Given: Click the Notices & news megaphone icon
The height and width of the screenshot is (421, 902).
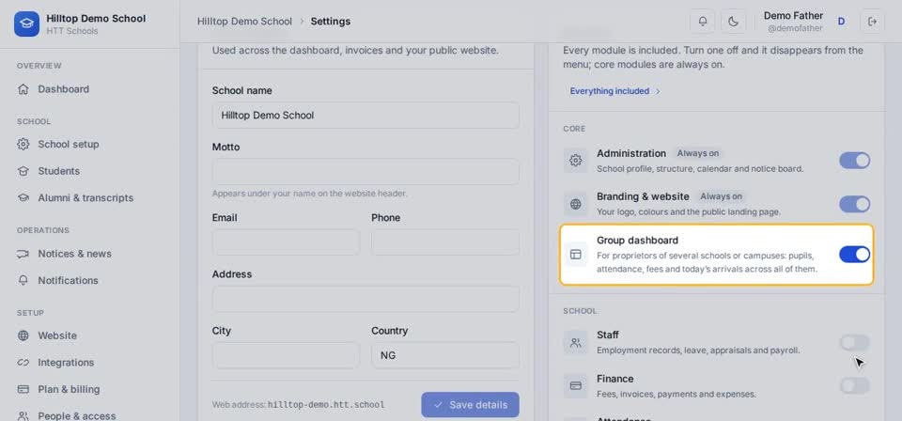Looking at the screenshot, I should point(23,254).
